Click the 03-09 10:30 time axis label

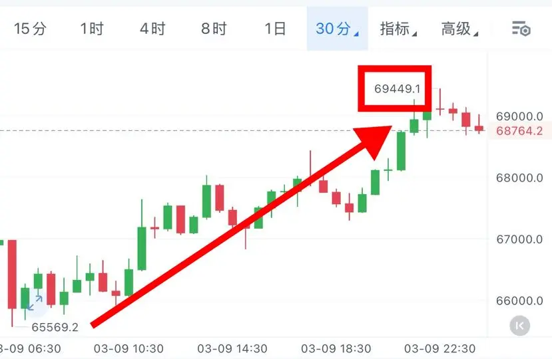pos(129,349)
